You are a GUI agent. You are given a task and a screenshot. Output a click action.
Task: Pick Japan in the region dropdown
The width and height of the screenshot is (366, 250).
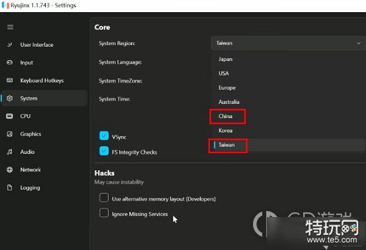tap(226, 59)
